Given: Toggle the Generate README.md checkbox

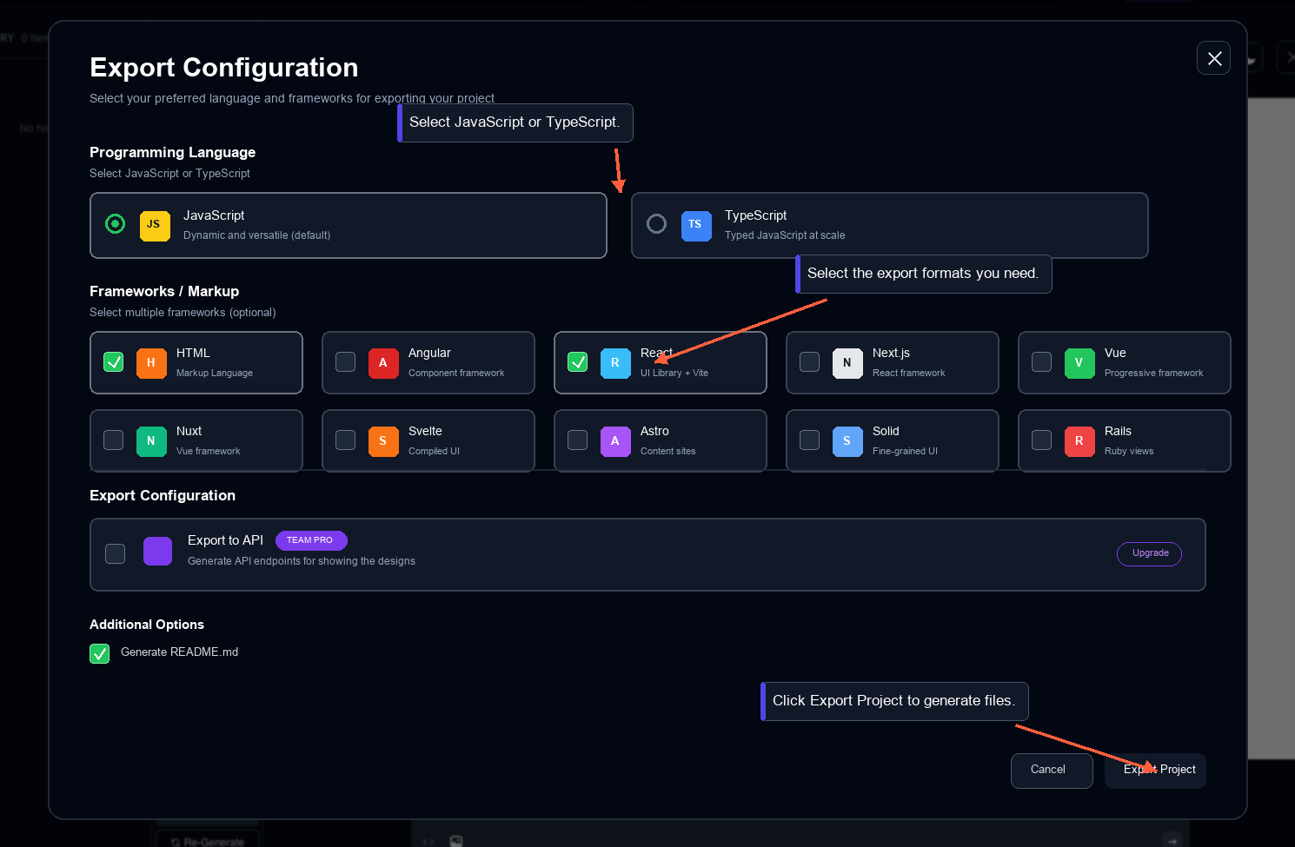Looking at the screenshot, I should point(100,653).
